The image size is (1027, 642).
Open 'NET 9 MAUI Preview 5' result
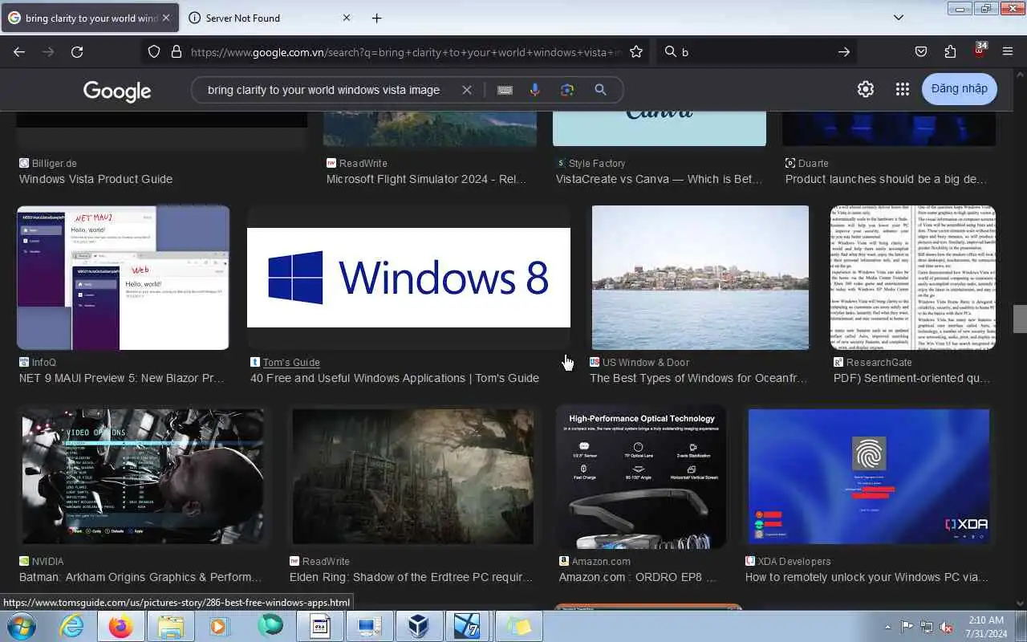pos(122,378)
